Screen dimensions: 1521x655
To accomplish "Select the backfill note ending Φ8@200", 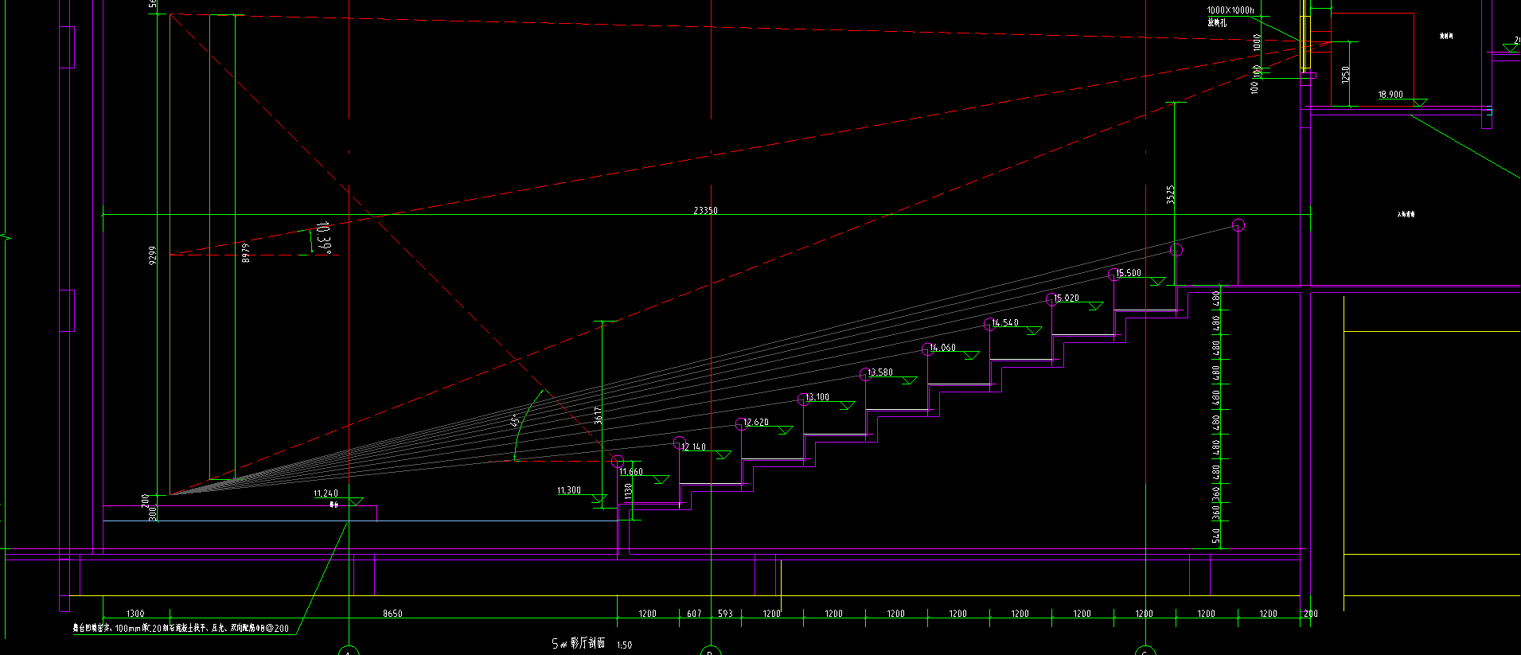I will point(181,628).
